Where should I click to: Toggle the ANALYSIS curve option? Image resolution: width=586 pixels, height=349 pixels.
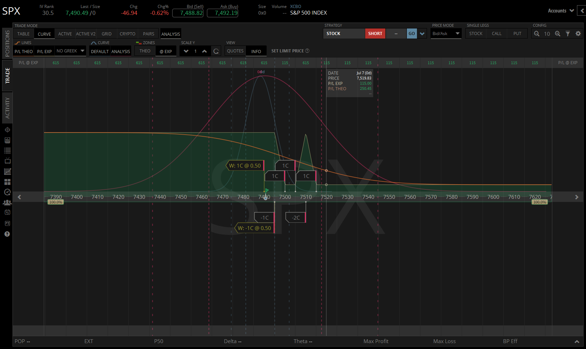120,51
